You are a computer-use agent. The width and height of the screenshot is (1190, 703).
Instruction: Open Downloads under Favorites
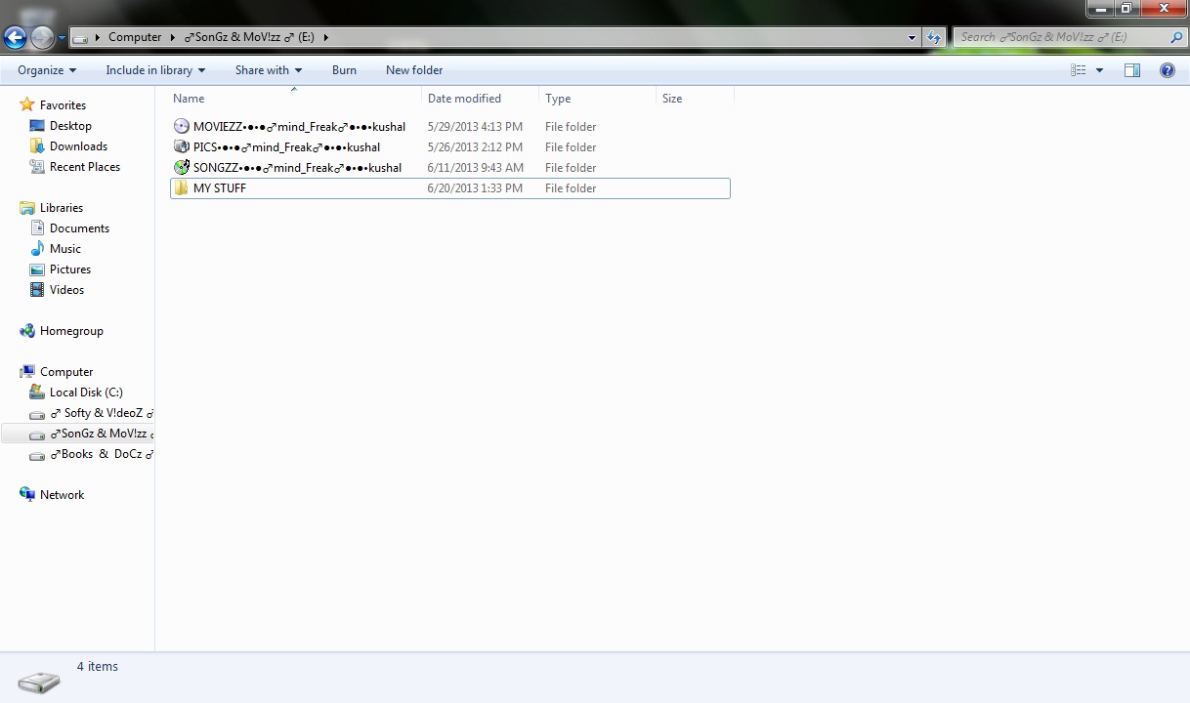78,146
